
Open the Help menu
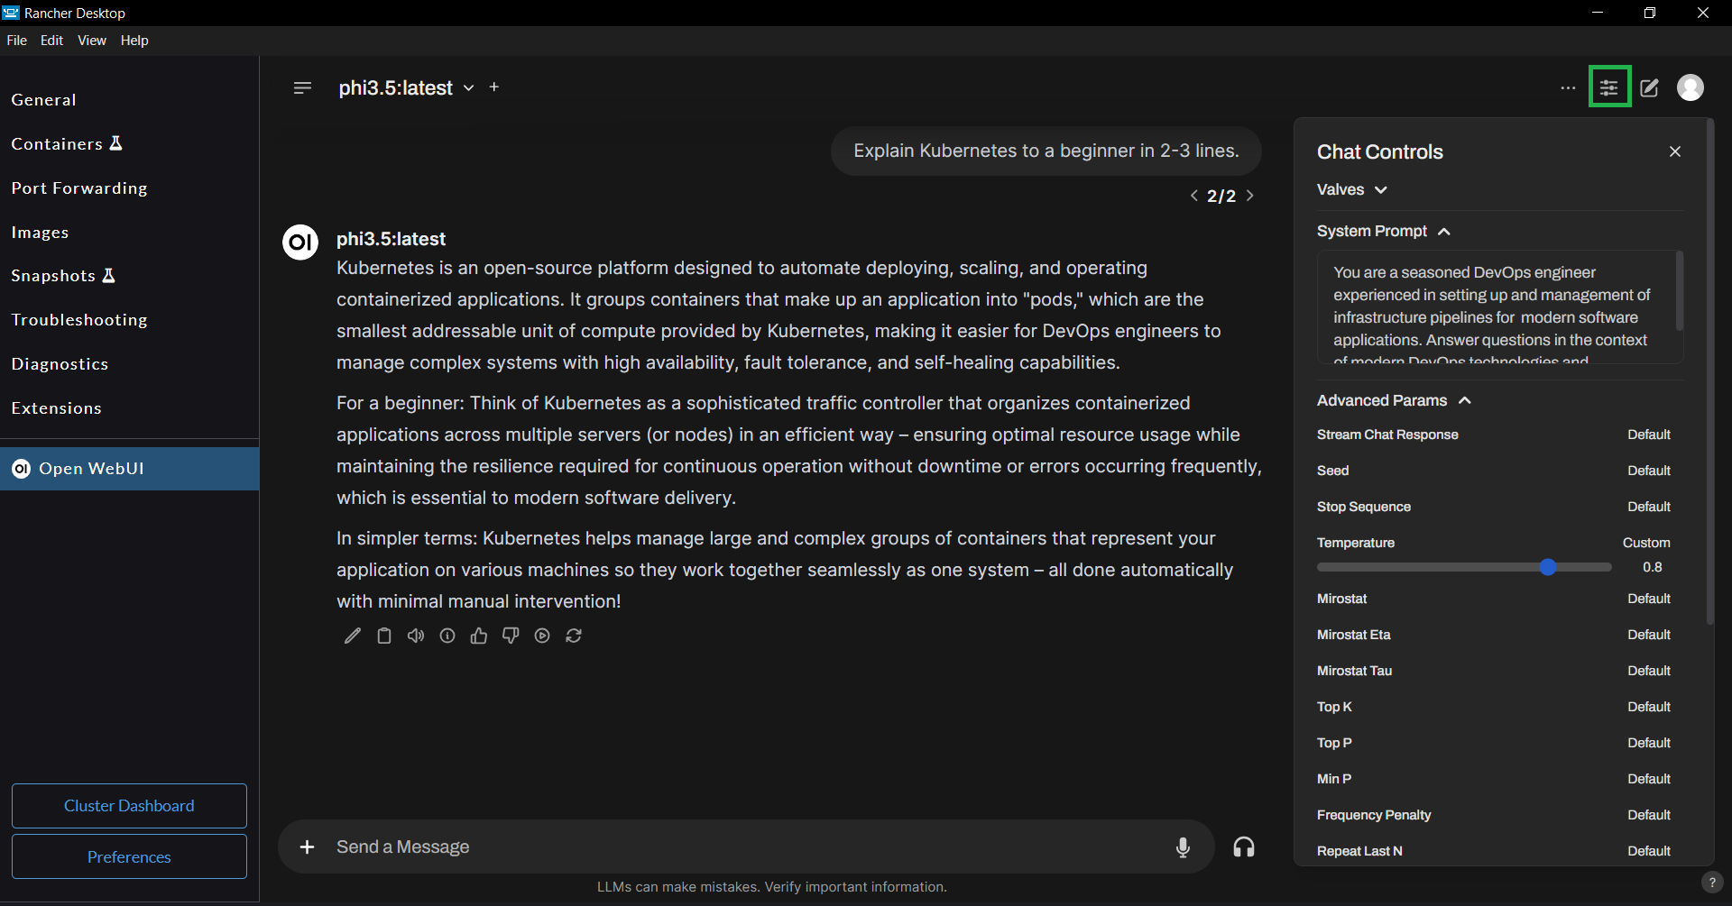point(134,41)
